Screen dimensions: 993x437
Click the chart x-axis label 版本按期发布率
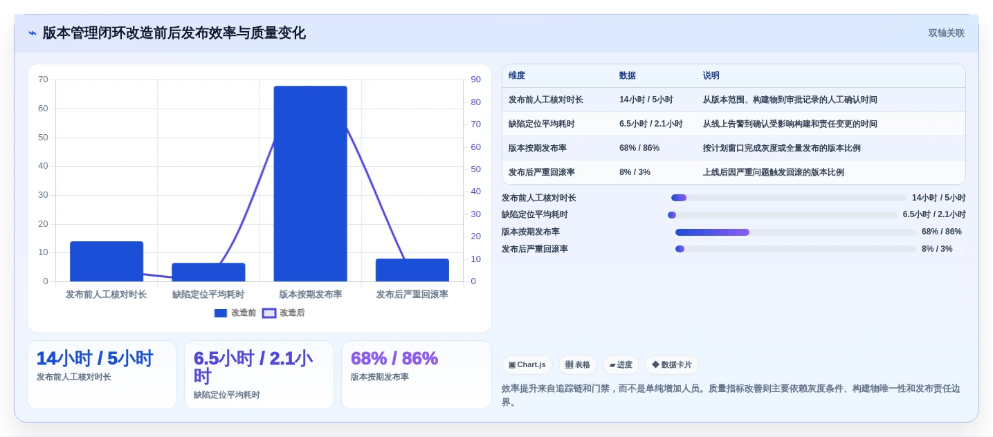tap(311, 295)
